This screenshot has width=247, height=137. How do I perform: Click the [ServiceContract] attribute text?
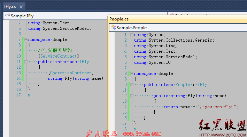59,56
